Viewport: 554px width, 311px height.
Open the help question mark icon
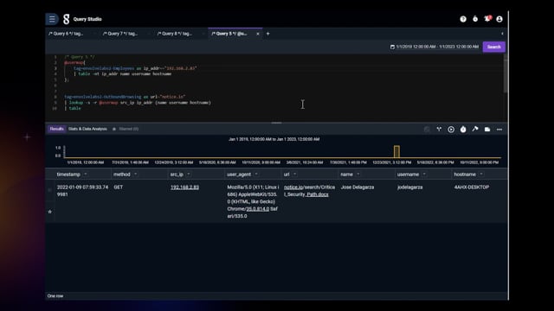[x=463, y=19]
